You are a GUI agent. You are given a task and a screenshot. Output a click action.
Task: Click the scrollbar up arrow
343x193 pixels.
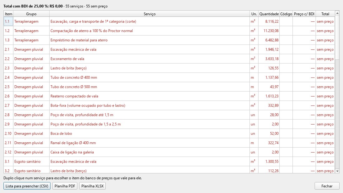click(337, 13)
